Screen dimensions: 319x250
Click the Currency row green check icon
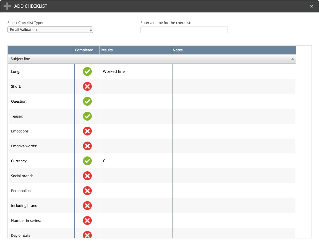[87, 161]
